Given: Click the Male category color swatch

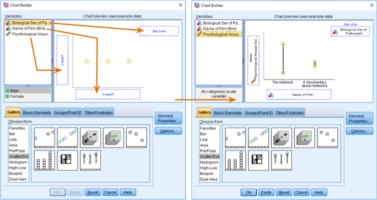Looking at the screenshot, I should tap(9, 90).
